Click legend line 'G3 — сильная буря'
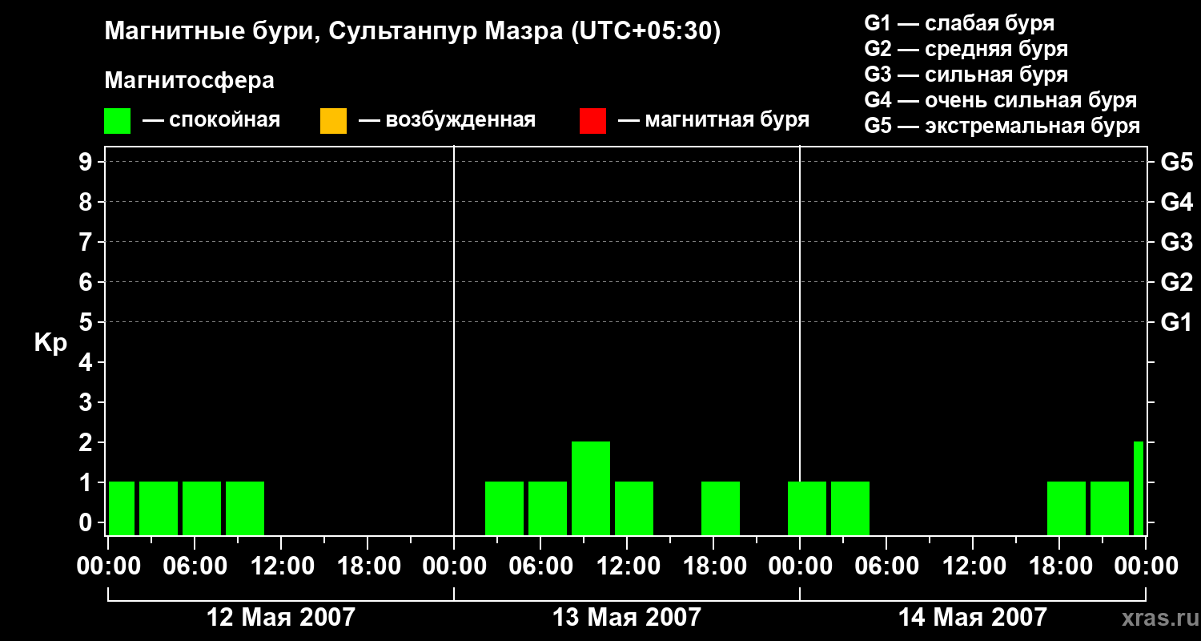 (966, 75)
